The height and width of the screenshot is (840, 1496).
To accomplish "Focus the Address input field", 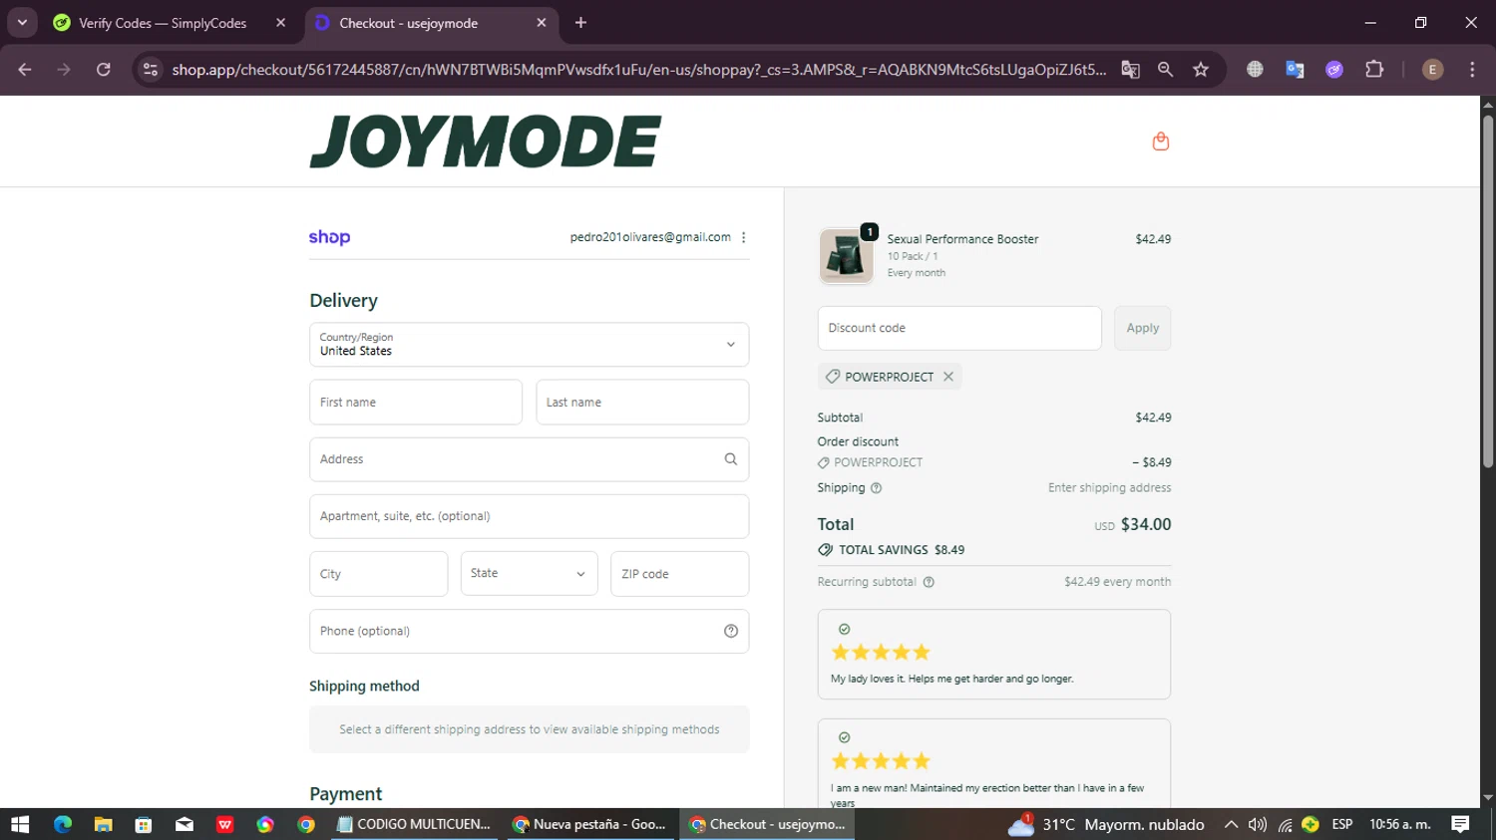I will (x=529, y=459).
